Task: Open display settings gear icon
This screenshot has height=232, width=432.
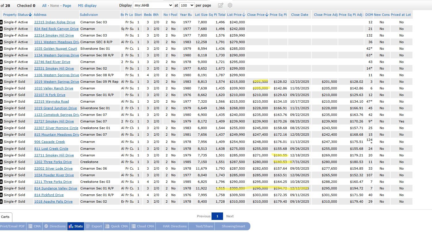Action: [230, 5]
